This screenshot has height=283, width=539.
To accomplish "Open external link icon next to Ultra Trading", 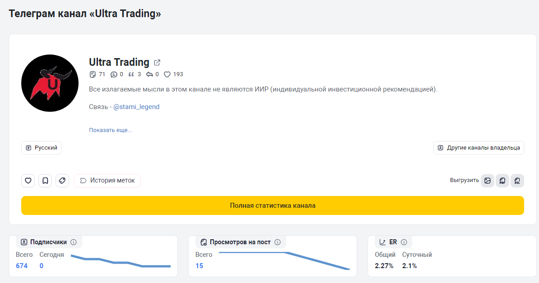I will click(157, 63).
